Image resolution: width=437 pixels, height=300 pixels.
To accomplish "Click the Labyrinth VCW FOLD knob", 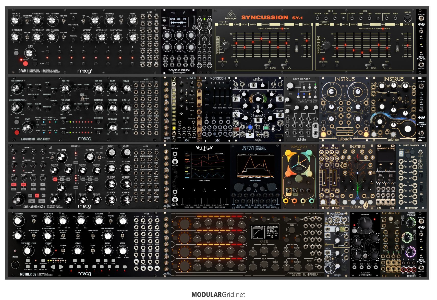I will (x=66, y=88).
